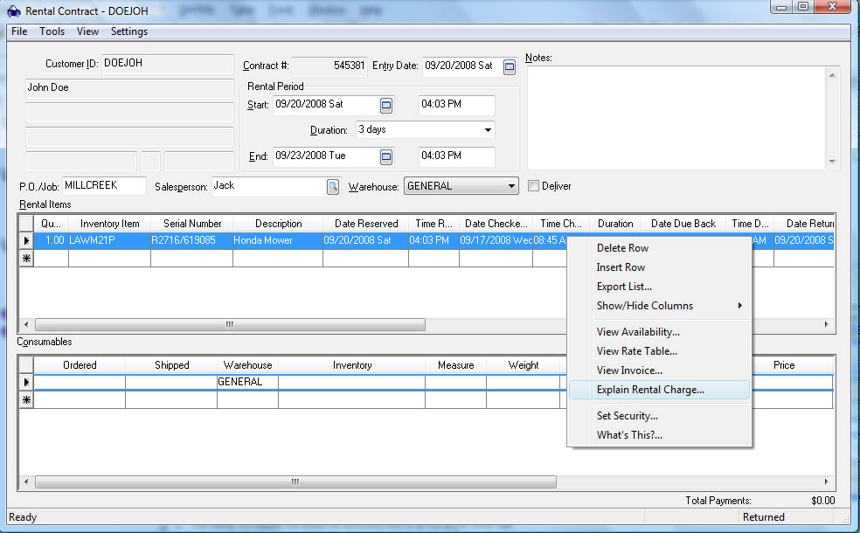The width and height of the screenshot is (860, 533).
Task: Select Delete Row in the context menu
Action: click(x=622, y=248)
